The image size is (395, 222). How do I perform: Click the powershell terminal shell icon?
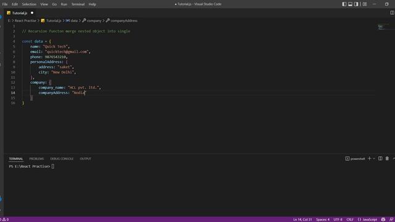click(x=347, y=158)
